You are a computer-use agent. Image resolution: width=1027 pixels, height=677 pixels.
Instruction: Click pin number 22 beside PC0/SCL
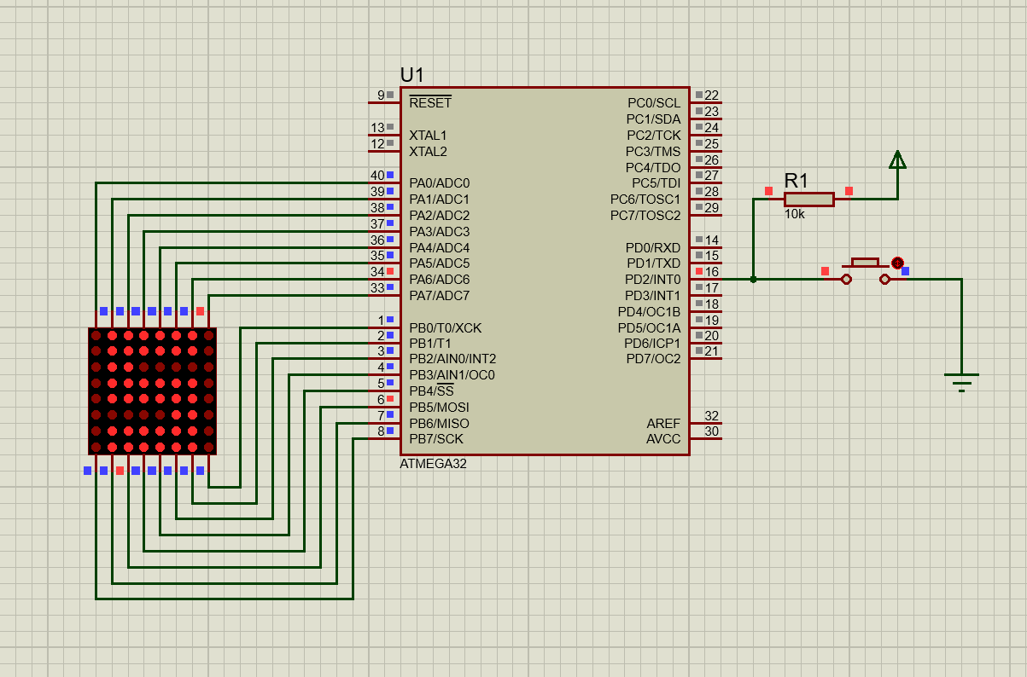[712, 95]
